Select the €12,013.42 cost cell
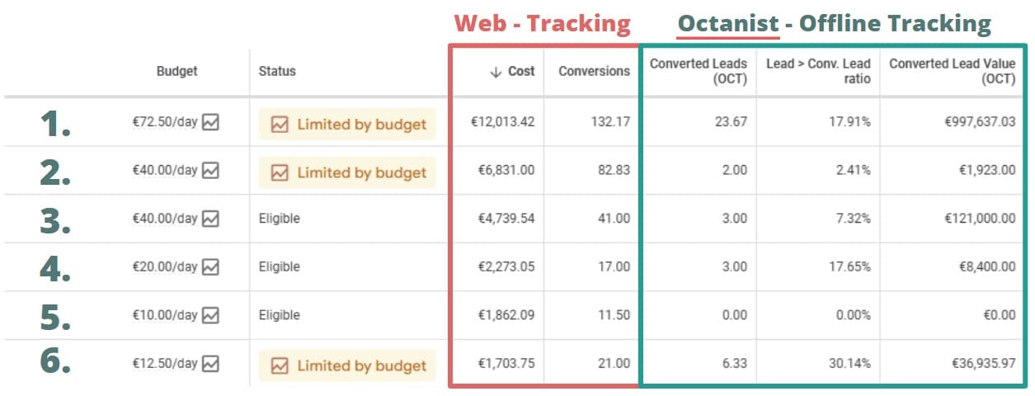The width and height of the screenshot is (1035, 396). coord(502,122)
